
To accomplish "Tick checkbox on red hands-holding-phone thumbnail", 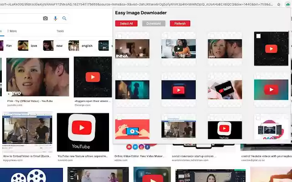I will (120, 117).
